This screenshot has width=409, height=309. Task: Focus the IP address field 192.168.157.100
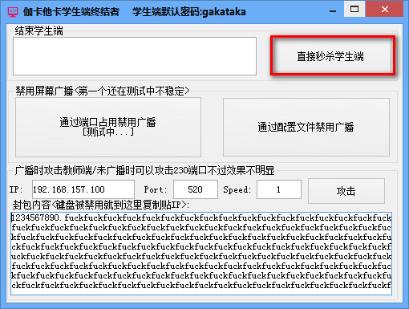(83, 189)
